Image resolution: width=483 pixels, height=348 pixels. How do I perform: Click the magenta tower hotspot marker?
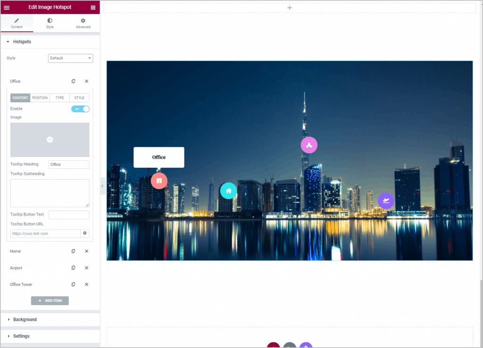(309, 145)
